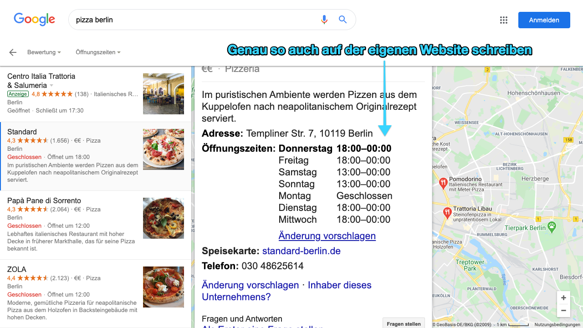
Task: Click the Donnerstag opening hours row
Action: [335, 149]
